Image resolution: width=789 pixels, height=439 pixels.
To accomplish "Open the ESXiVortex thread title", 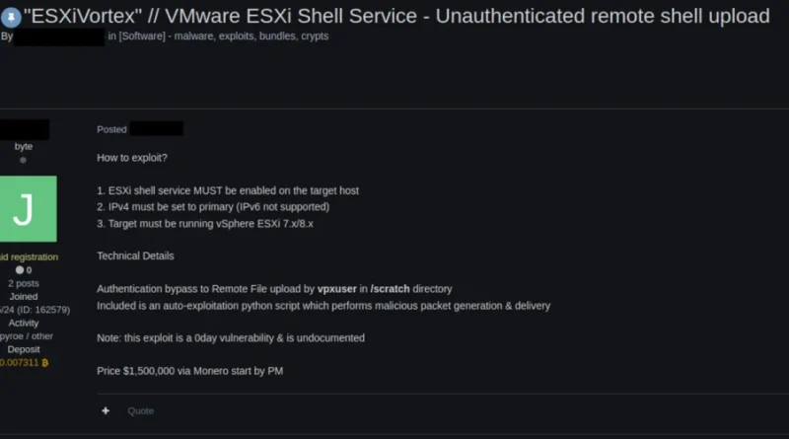I will coord(396,16).
